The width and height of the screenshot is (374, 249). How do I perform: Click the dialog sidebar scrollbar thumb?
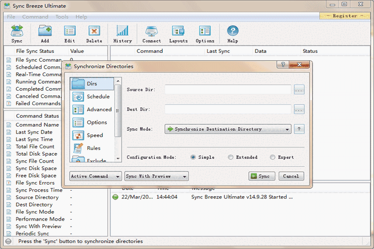tap(118, 111)
